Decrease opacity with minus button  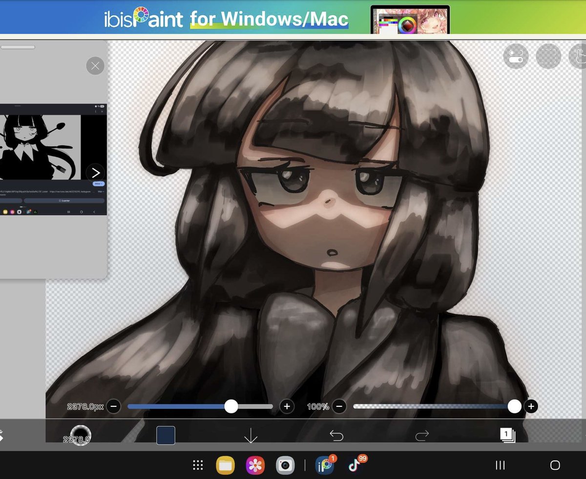tap(340, 406)
